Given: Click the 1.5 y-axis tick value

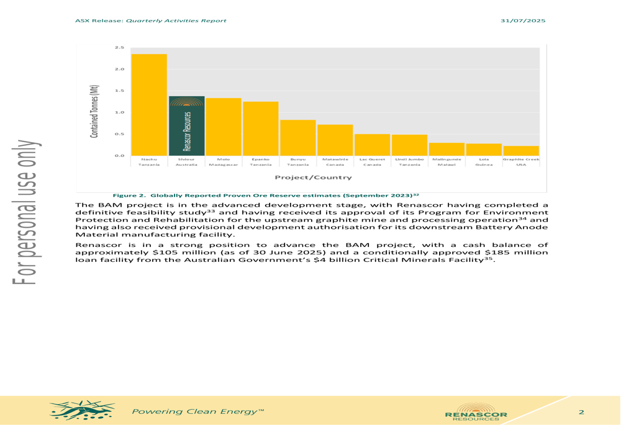Looking at the screenshot, I should (120, 91).
